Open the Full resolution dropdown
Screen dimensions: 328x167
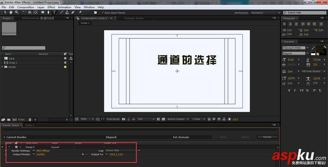click(x=146, y=119)
